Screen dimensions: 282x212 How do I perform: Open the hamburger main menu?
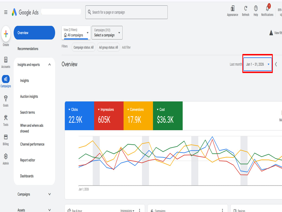click(6, 12)
